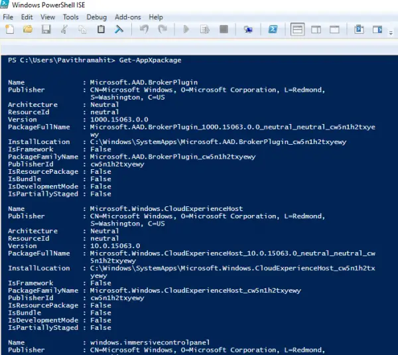Click the Windows PowerShell ISE title icon
This screenshot has height=355, width=398.
tap(5, 5)
